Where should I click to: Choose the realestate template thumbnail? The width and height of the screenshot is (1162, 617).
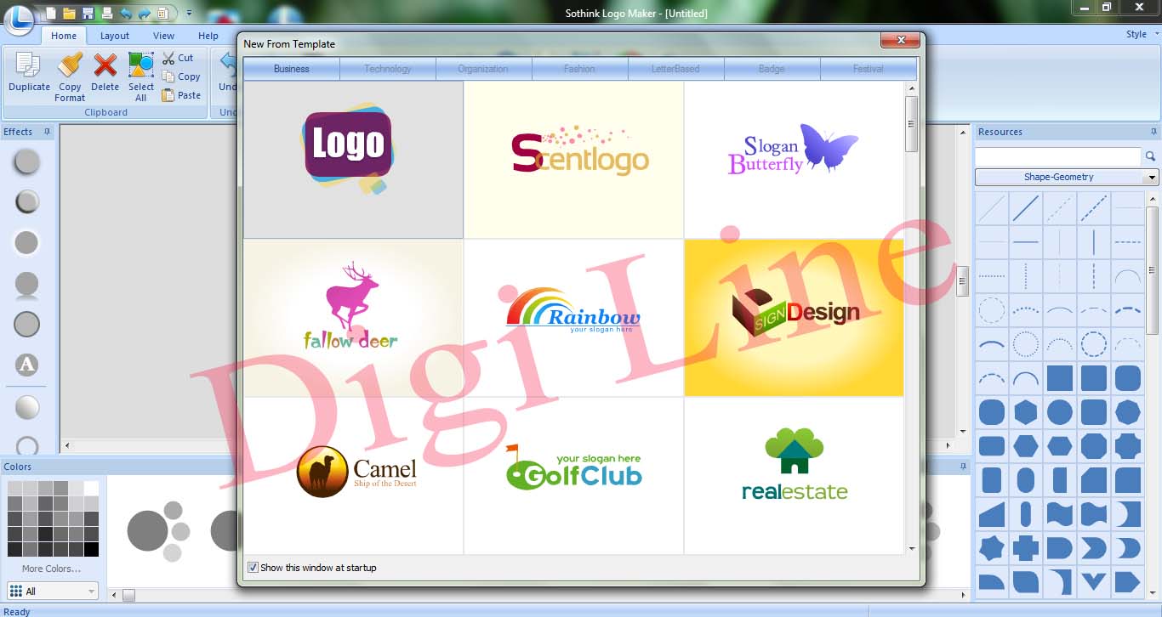point(794,476)
